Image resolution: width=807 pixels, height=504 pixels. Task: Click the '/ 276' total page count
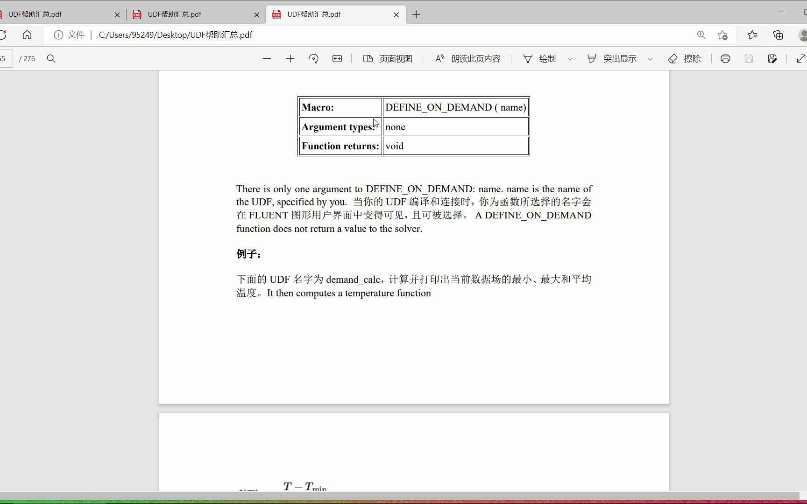point(27,59)
